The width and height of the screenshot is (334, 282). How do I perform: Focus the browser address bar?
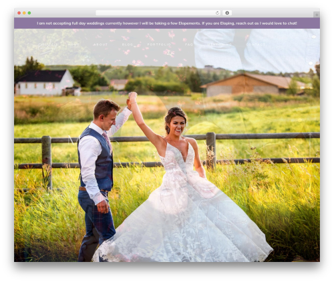158,13
